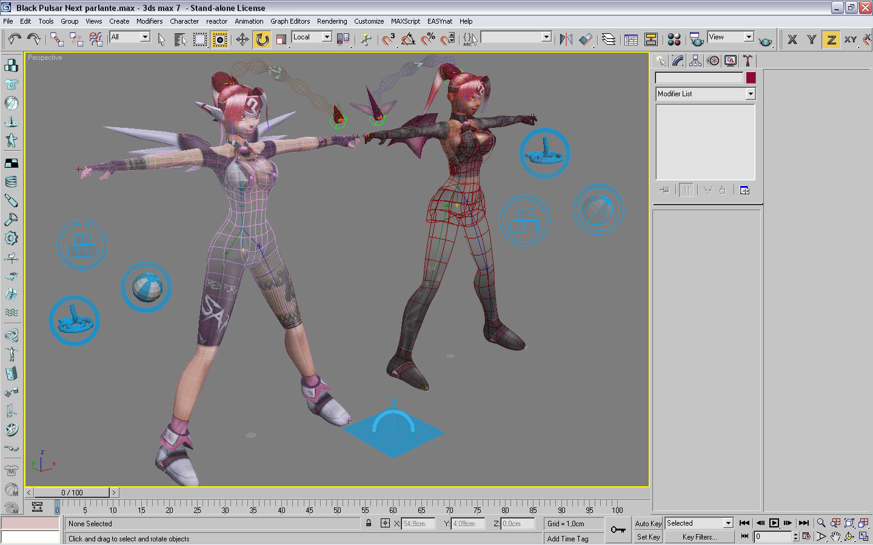Click the large Set Keys key button
The width and height of the screenshot is (873, 545).
pos(618,530)
